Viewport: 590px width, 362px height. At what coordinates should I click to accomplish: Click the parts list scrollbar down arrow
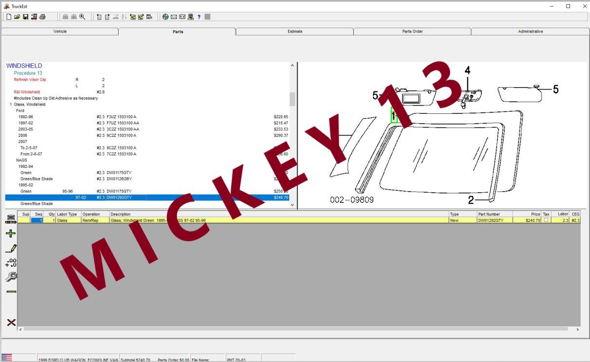[292, 205]
